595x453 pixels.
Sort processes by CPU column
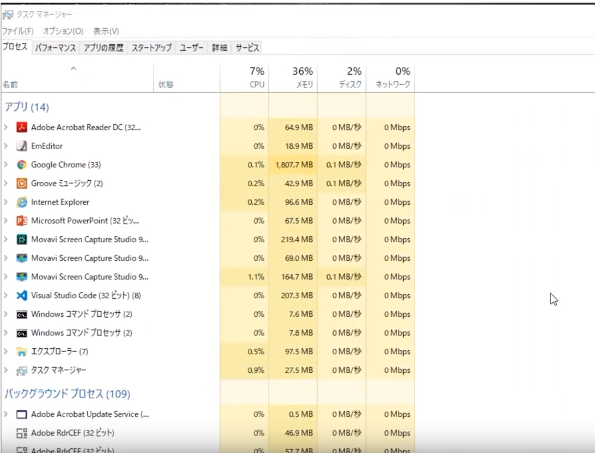(245, 78)
